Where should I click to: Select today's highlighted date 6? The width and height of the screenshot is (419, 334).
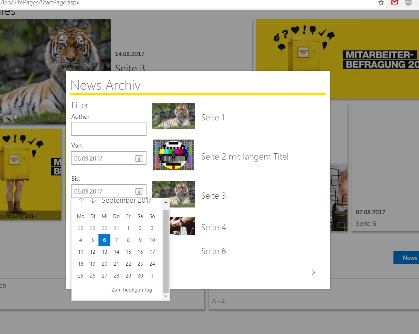click(x=104, y=240)
